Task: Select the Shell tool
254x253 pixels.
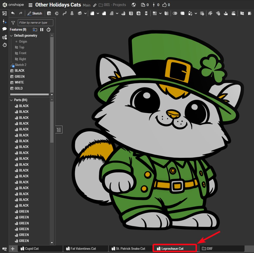Action: pyautogui.click(x=131, y=13)
